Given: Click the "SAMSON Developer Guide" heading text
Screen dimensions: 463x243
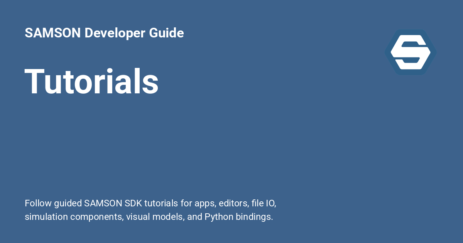Looking at the screenshot, I should 104,33.
